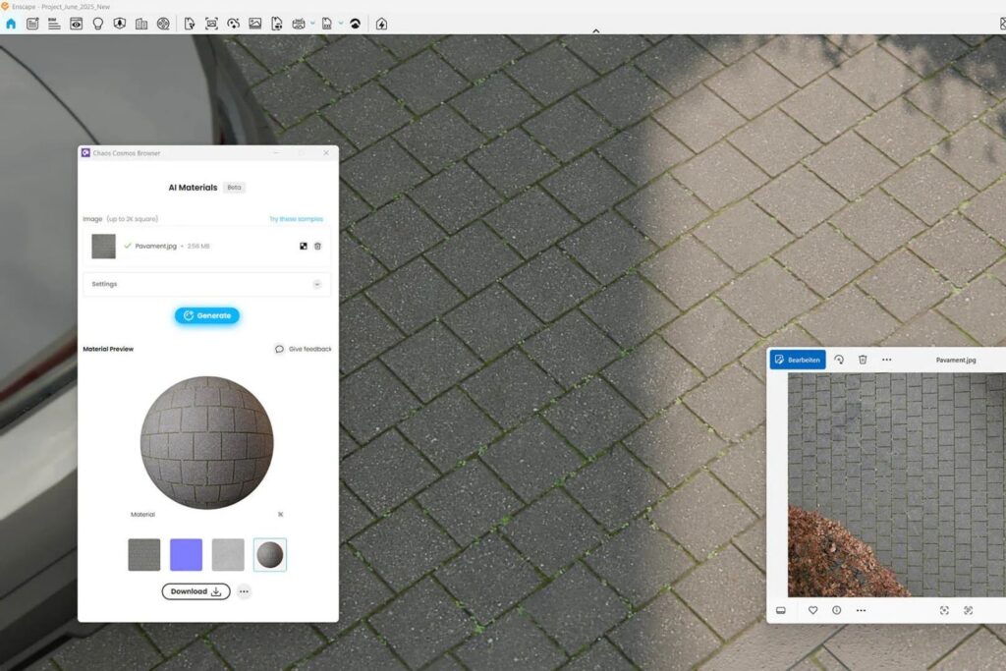Open the more options button beside Download
The height and width of the screenshot is (671, 1006).
click(244, 591)
